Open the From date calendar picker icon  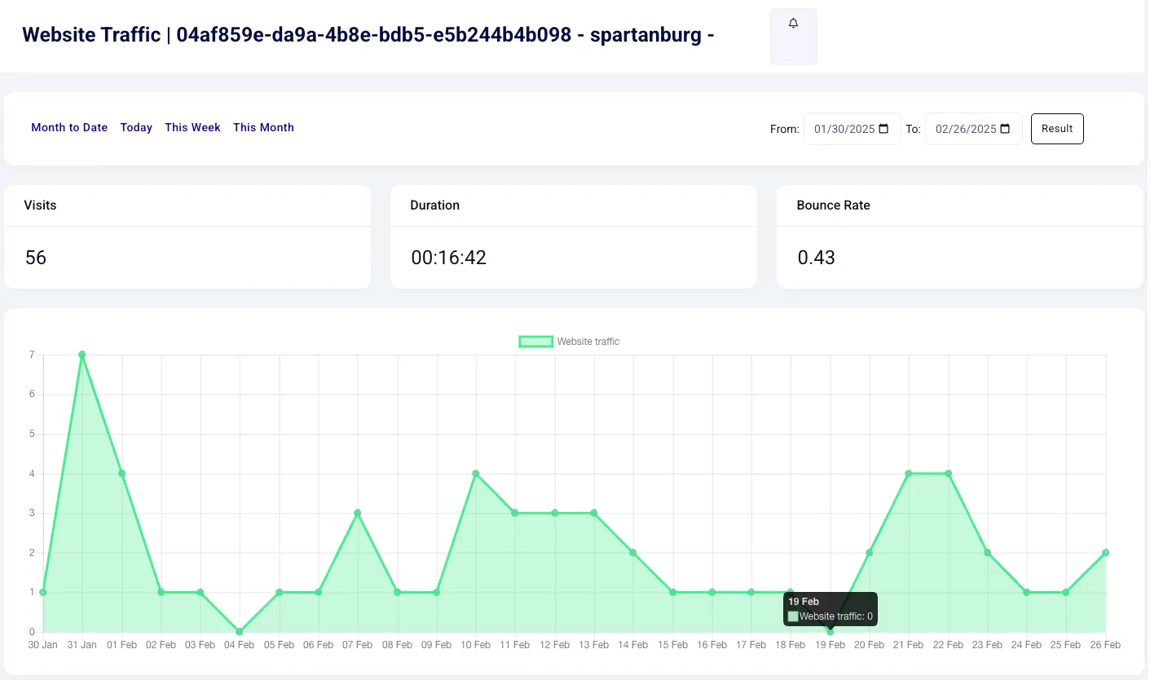[883, 129]
